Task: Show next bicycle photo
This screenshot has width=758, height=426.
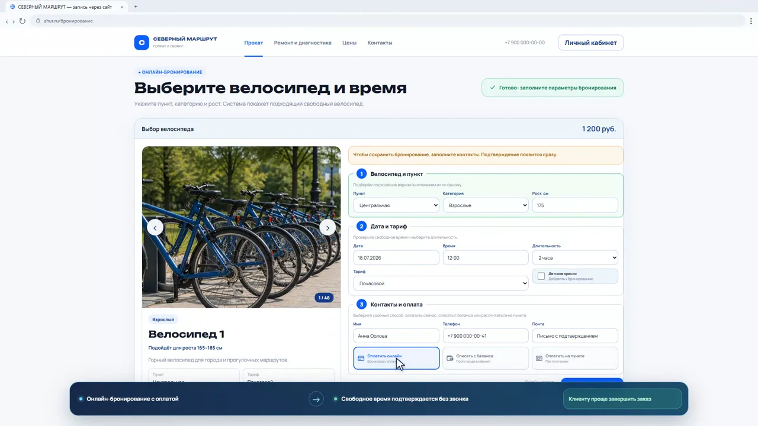Action: click(327, 228)
